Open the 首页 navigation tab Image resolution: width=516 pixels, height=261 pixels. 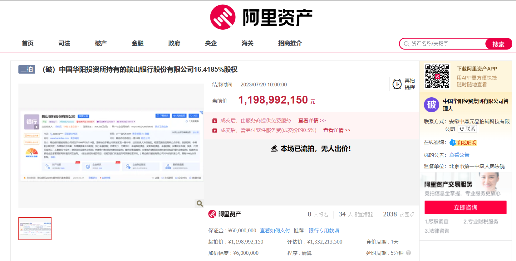pyautogui.click(x=28, y=43)
